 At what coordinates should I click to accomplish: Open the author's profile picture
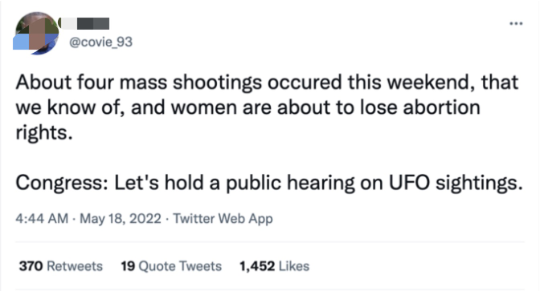36,34
